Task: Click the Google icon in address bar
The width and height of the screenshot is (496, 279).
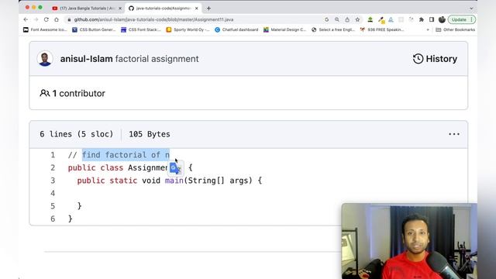Action: coord(326,19)
